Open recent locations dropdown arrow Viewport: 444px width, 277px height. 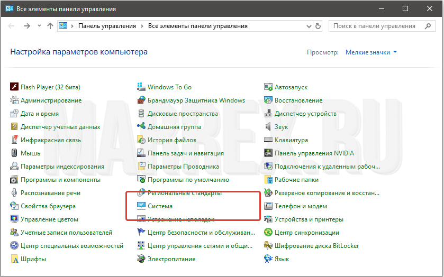(x=39, y=26)
